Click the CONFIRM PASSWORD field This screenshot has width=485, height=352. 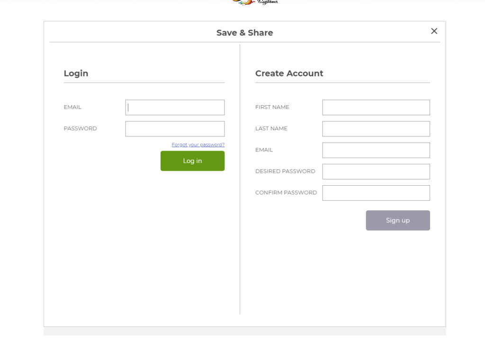pos(376,193)
